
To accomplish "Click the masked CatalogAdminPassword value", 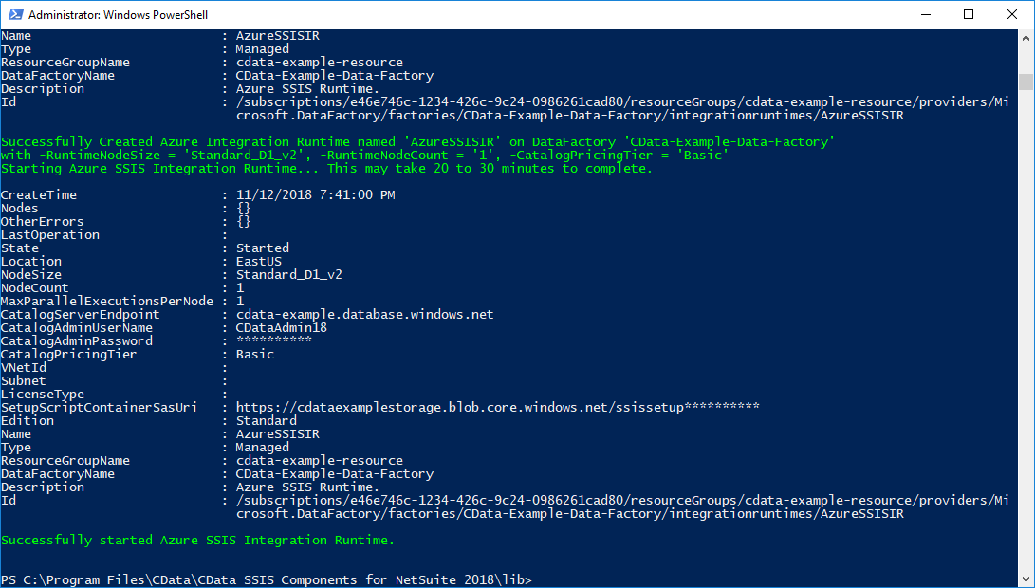I will [273, 340].
